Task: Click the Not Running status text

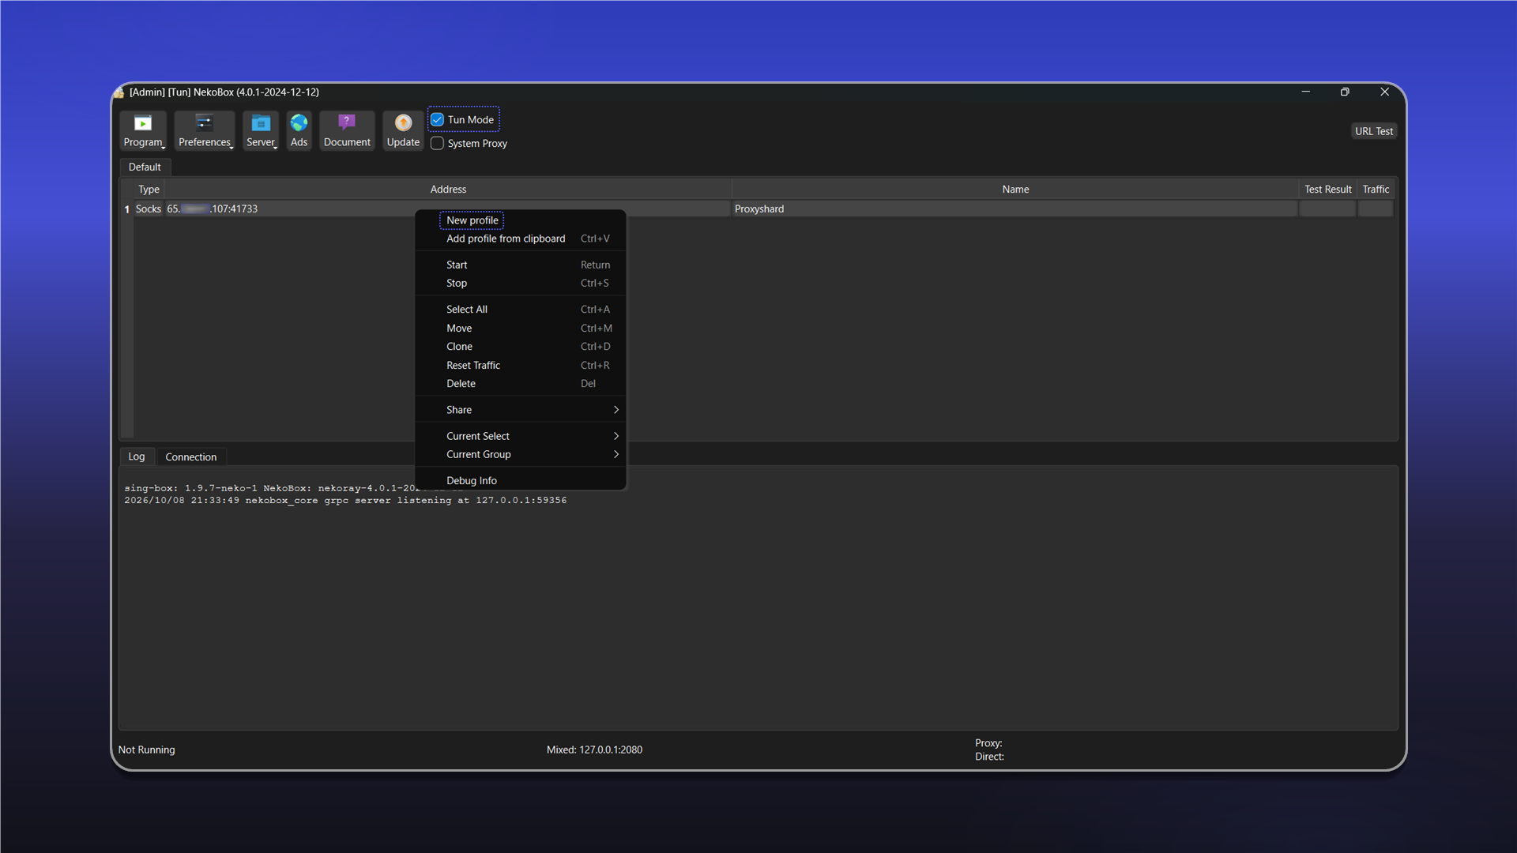Action: 147,750
